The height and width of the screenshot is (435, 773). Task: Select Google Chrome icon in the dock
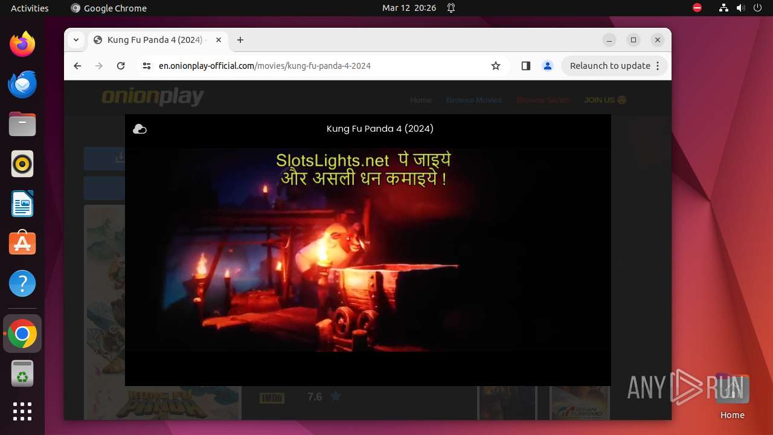tap(22, 333)
